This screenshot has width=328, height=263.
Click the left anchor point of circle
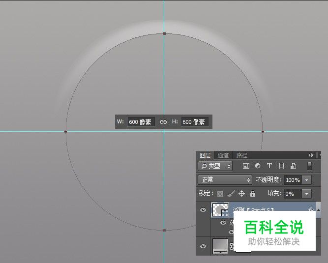tap(66, 132)
